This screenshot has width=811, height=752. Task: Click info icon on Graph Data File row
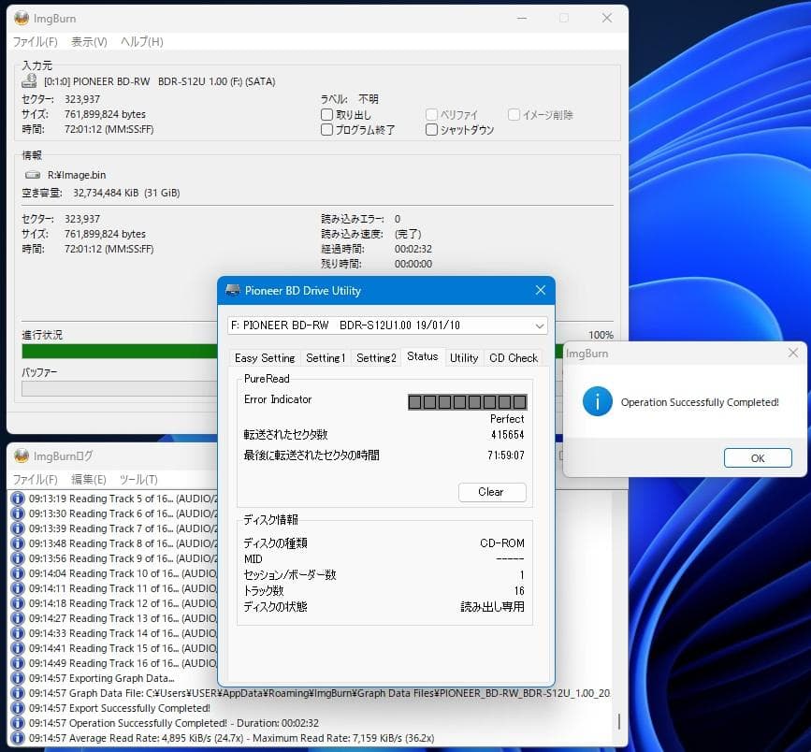click(18, 694)
